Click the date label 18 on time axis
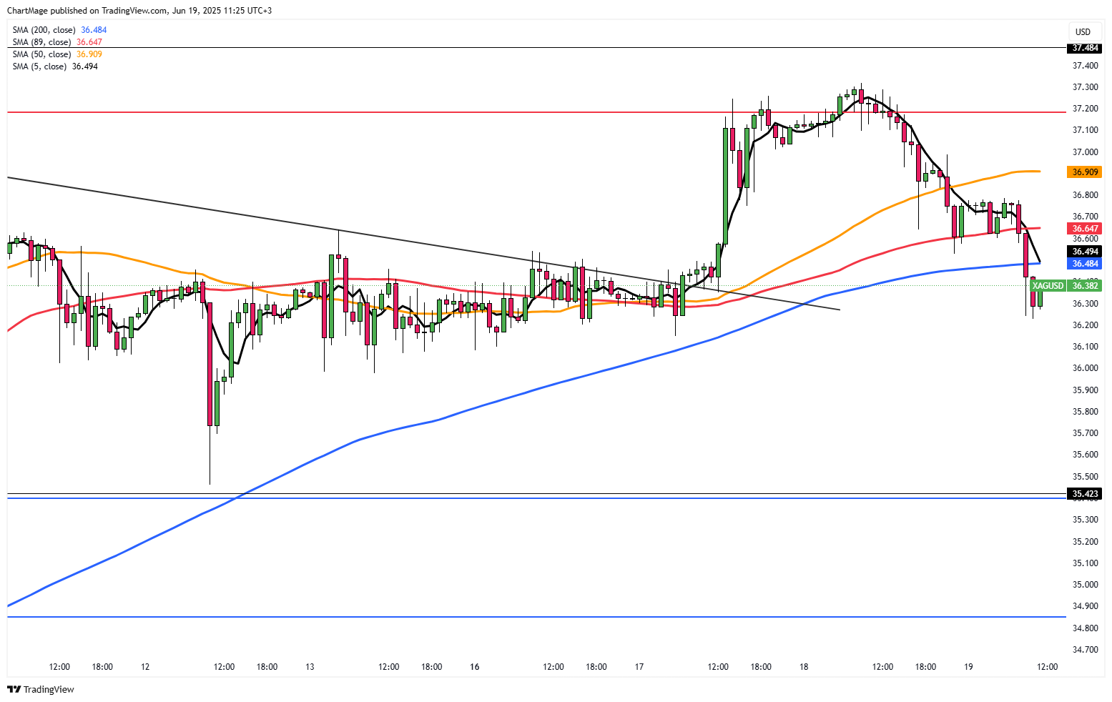 tap(804, 667)
